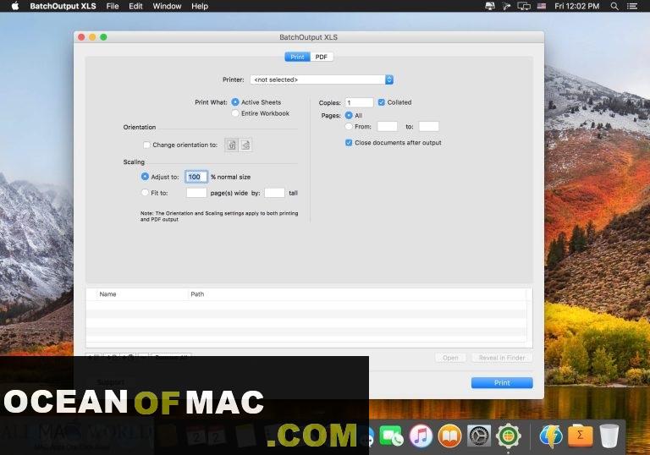This screenshot has width=650, height=455.
Task: Open lightning bolt globe app in Dock
Action: coord(550,436)
